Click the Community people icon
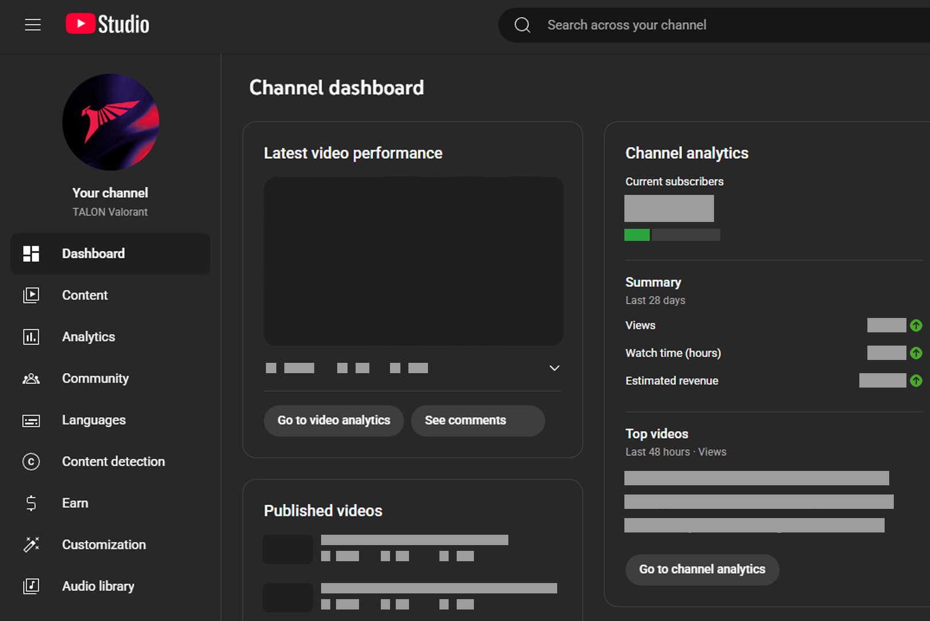930x621 pixels. coord(31,378)
